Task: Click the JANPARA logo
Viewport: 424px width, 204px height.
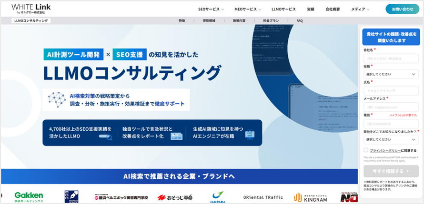Action: pos(217,197)
